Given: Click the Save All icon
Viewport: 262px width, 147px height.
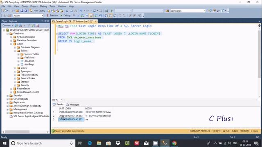Looking at the screenshot, I should 26,11.
